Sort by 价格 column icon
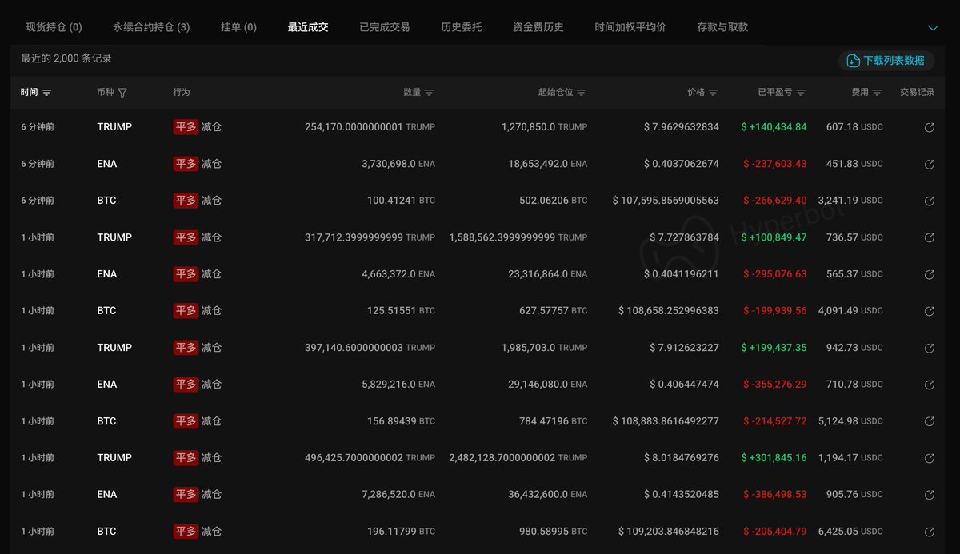 (x=713, y=93)
